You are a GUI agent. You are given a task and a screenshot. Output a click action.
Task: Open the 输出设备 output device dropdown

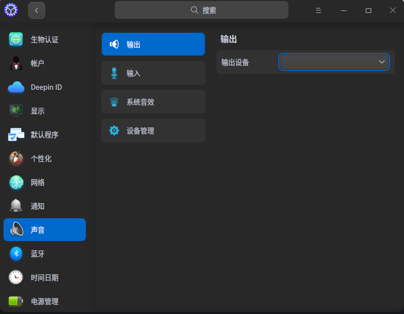coord(334,62)
